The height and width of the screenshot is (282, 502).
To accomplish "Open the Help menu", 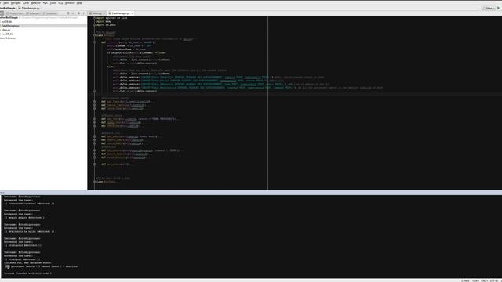I will 79,3.
